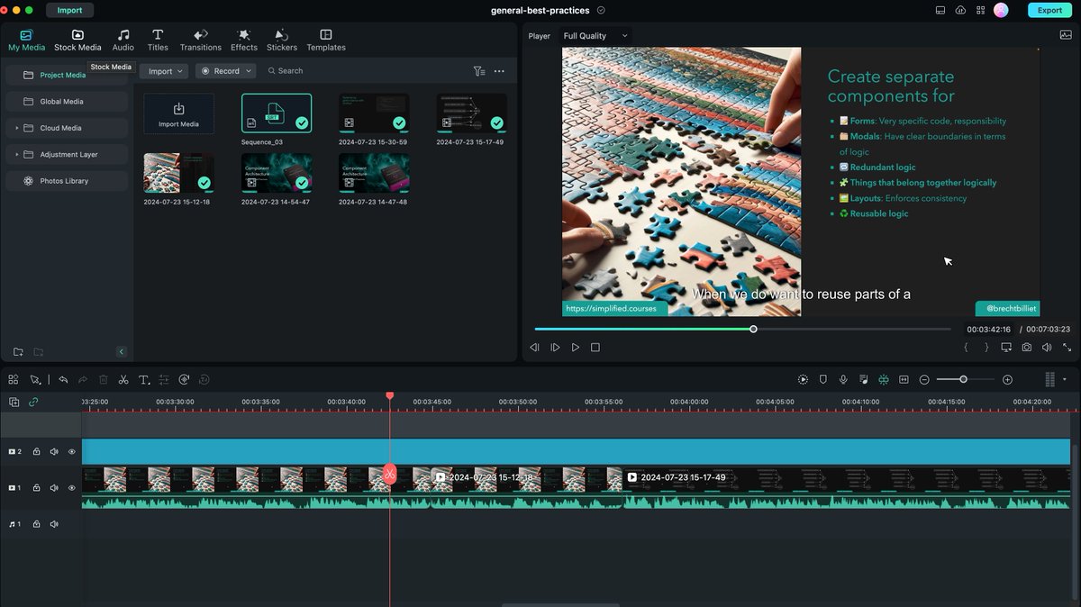This screenshot has height=607, width=1081.
Task: Click the Import button in title bar
Action: [x=69, y=10]
